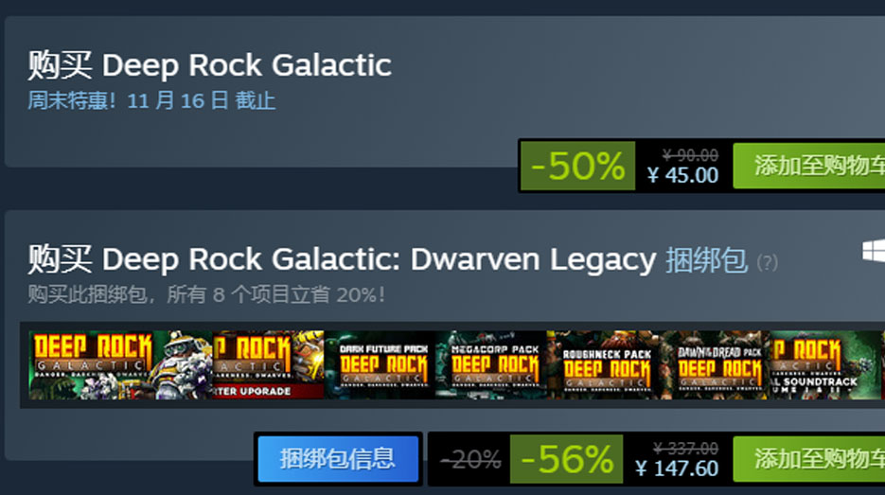Click the -50% discount badge
The image size is (885, 495).
[x=578, y=166]
